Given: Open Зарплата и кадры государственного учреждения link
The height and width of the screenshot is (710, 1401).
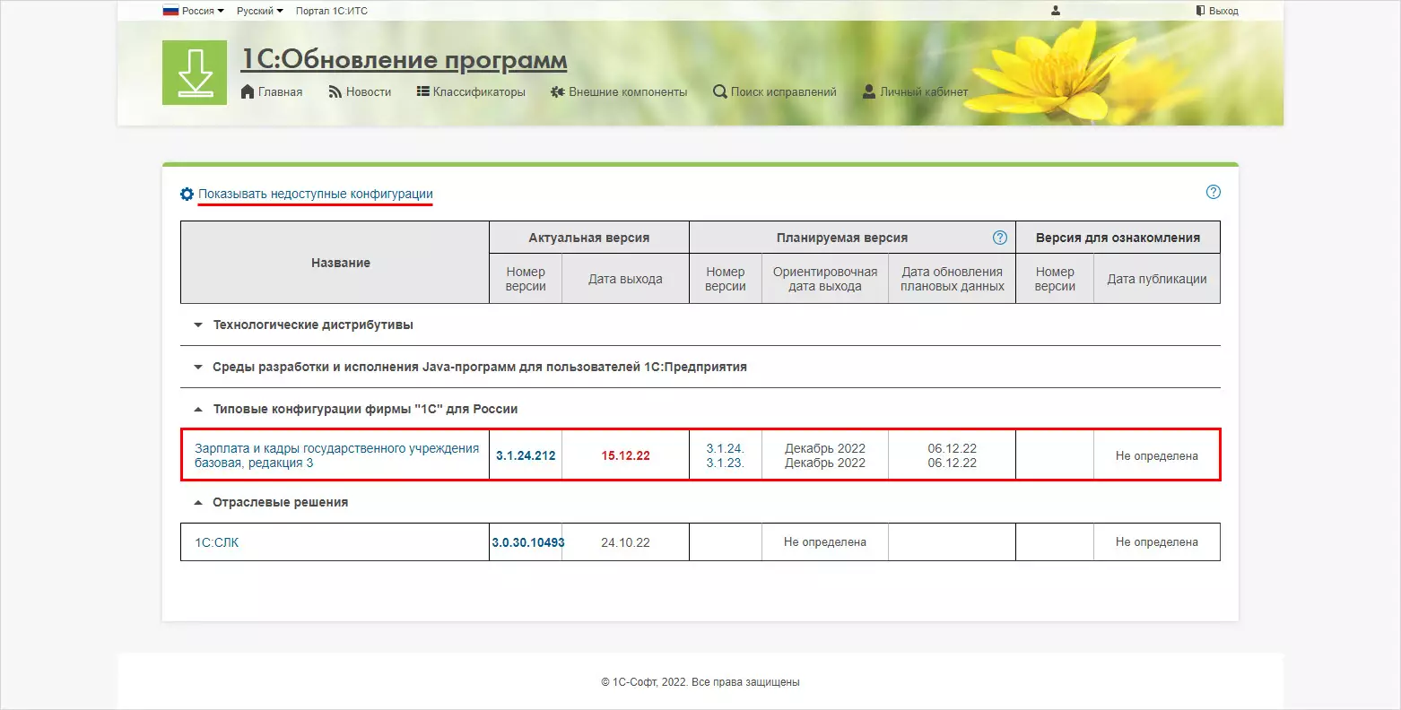Looking at the screenshot, I should [x=337, y=455].
